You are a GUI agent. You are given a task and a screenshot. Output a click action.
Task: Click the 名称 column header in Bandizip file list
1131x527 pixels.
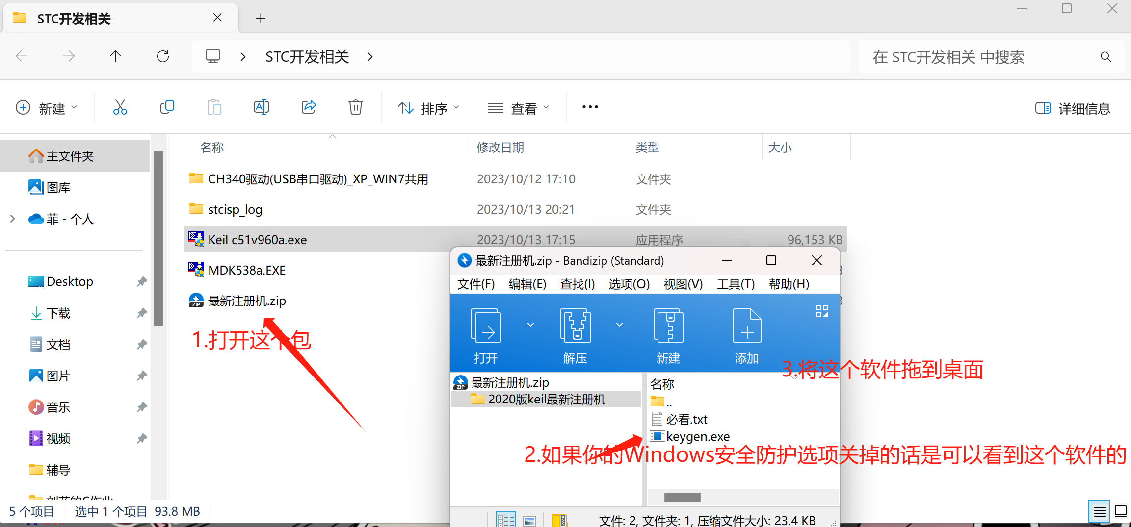click(x=662, y=384)
